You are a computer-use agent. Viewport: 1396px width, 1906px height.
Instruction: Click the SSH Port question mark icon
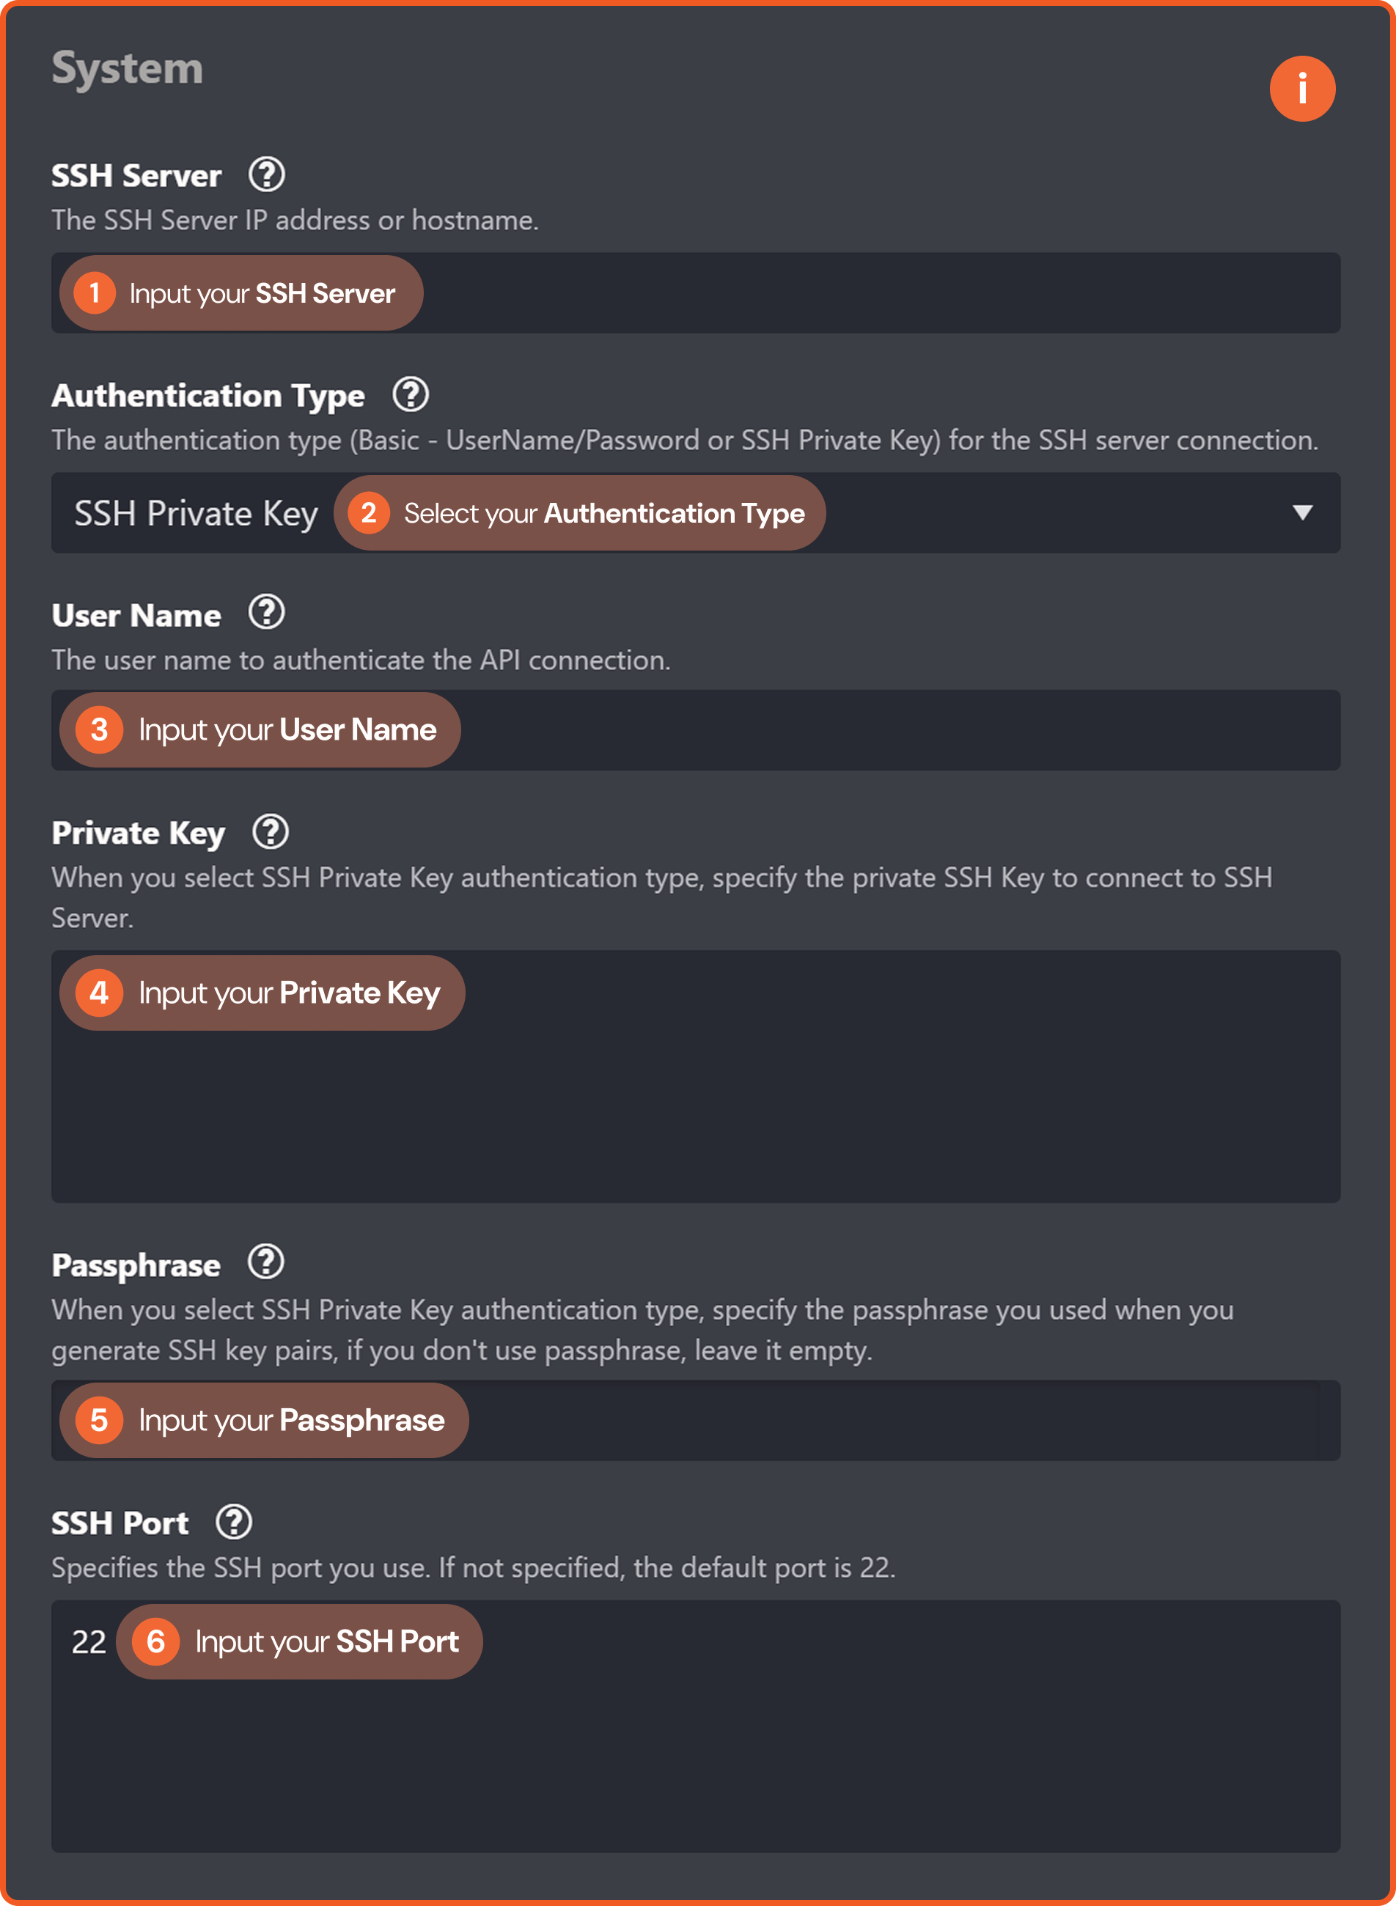[x=234, y=1522]
